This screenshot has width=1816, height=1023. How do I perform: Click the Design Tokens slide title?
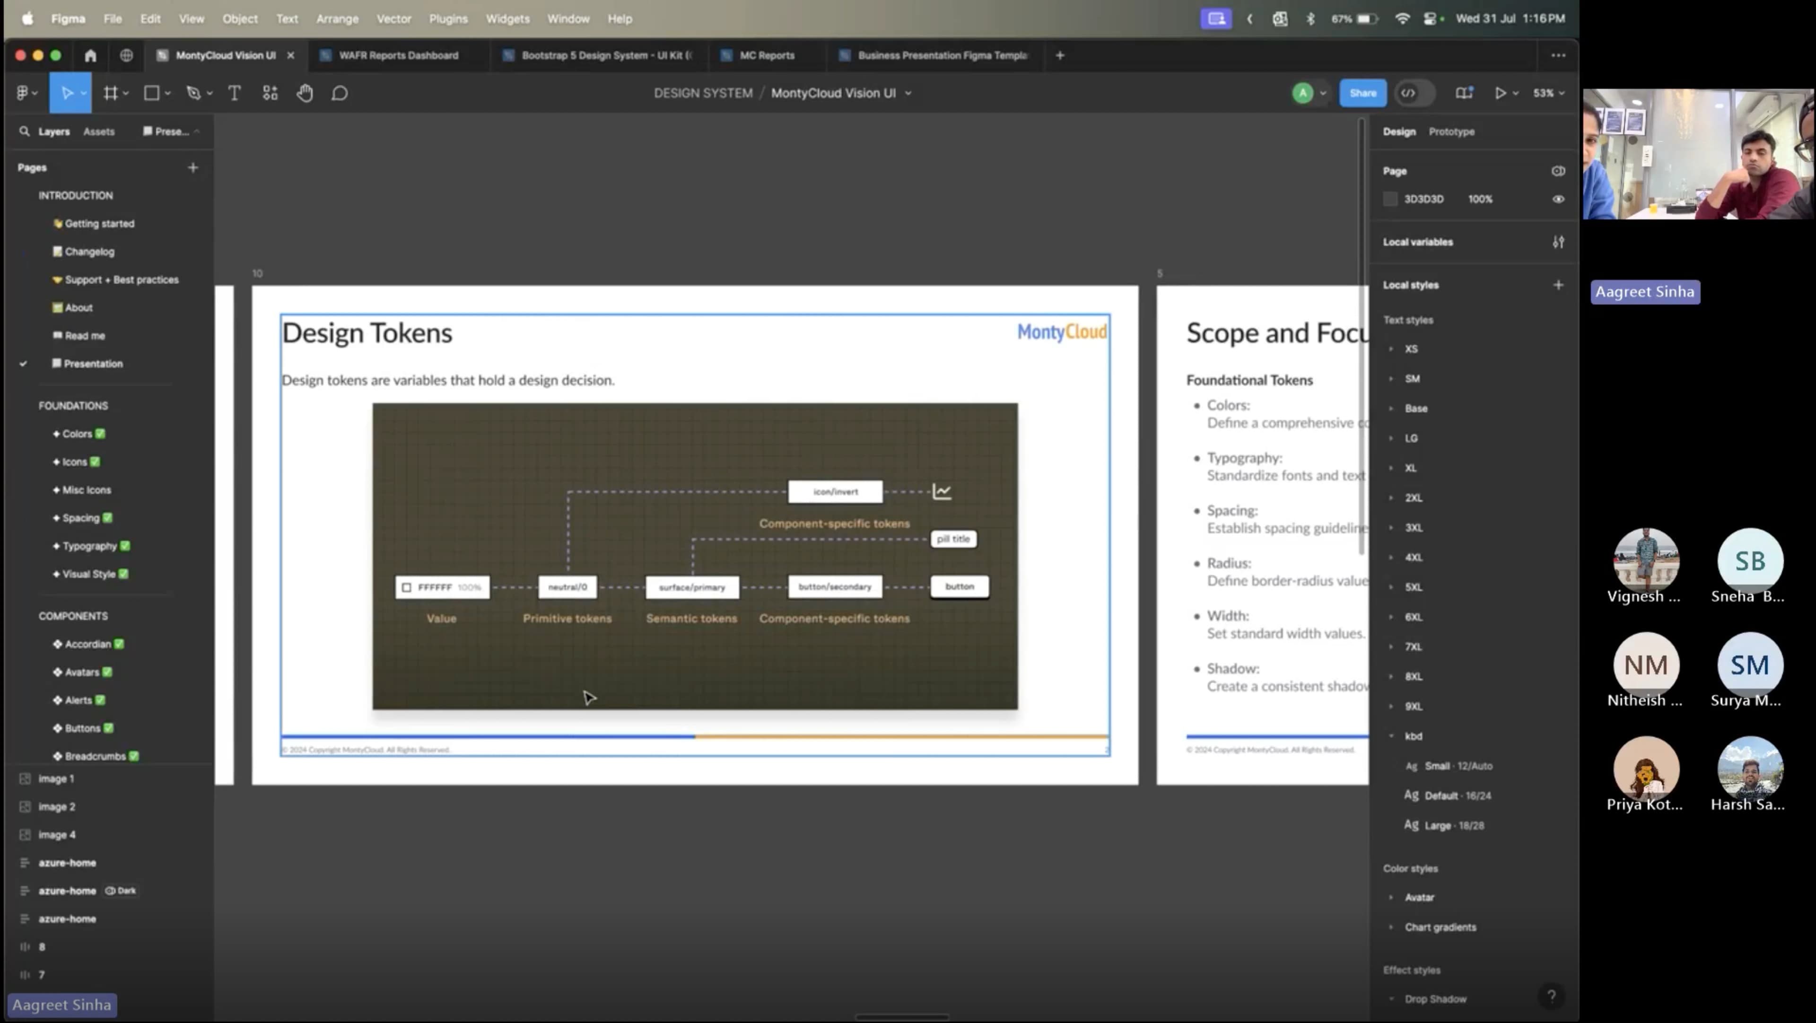point(367,333)
